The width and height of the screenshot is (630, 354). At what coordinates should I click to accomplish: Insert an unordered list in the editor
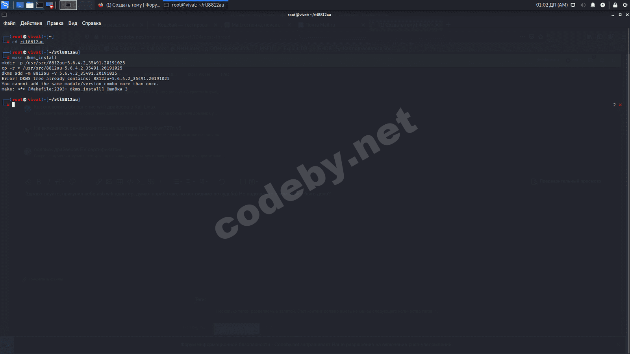click(x=177, y=181)
